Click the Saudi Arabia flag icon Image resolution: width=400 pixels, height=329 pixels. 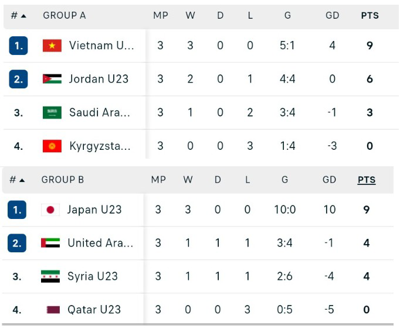coord(52,112)
